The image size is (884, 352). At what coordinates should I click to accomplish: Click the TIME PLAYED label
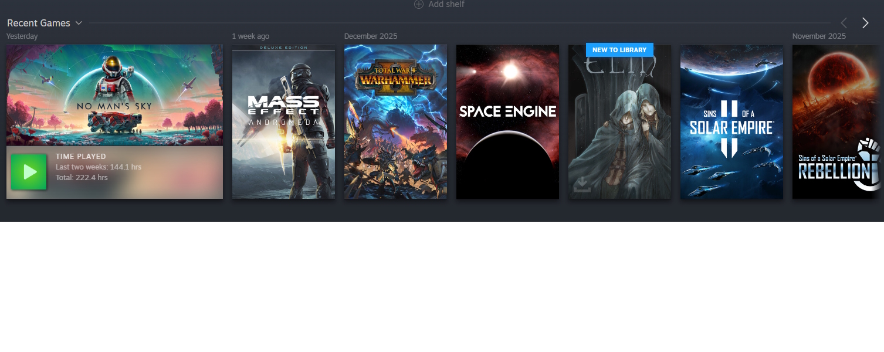[x=81, y=157]
